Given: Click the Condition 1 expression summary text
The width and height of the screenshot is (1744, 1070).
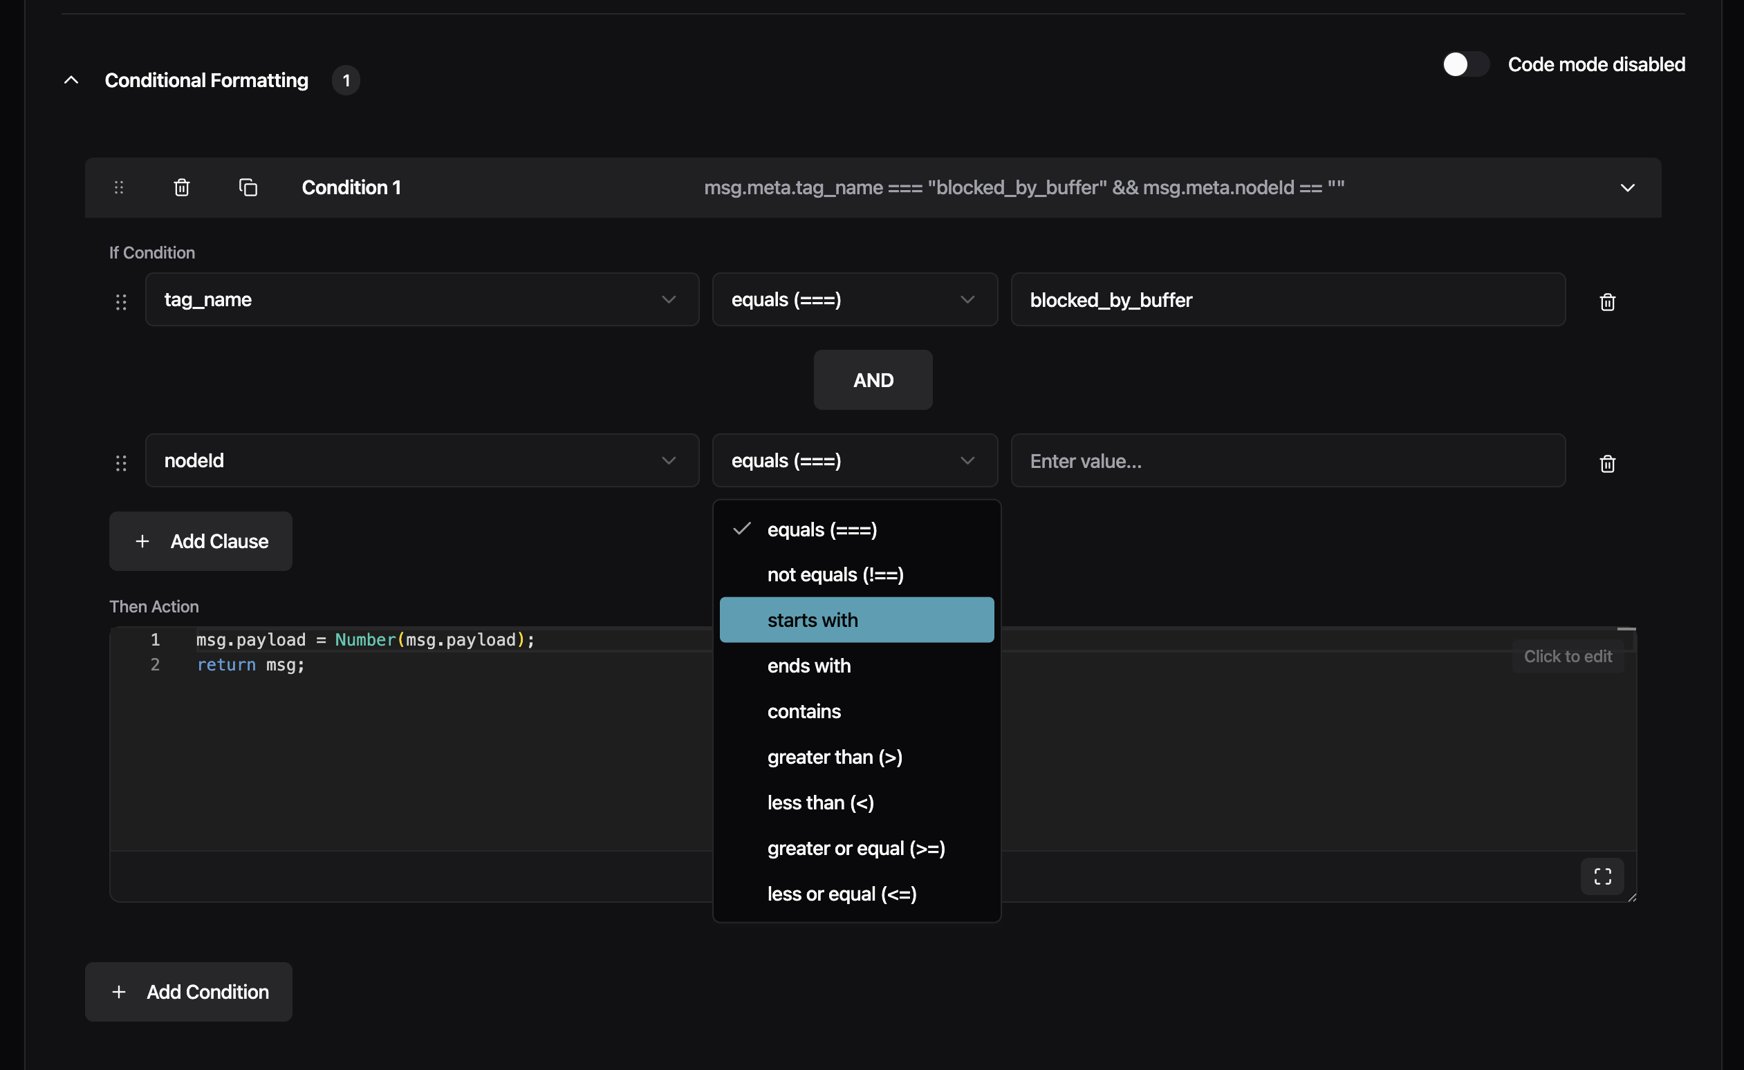Looking at the screenshot, I should (1024, 187).
